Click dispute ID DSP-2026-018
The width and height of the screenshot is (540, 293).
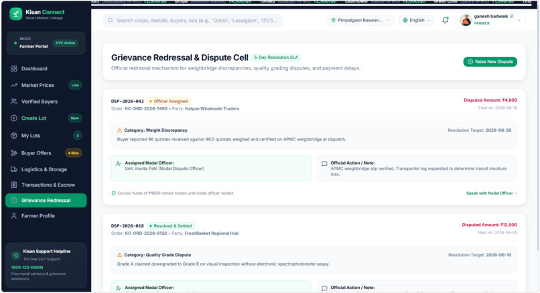127,226
